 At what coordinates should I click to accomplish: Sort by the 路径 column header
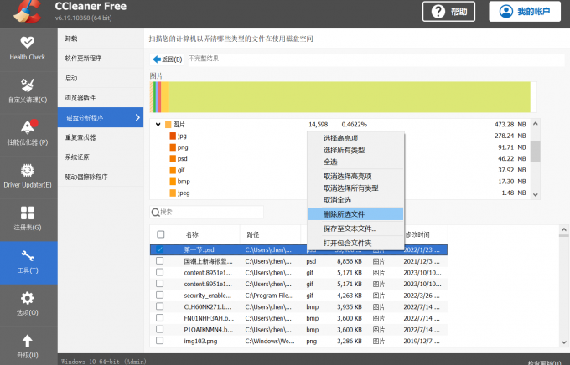coord(270,234)
